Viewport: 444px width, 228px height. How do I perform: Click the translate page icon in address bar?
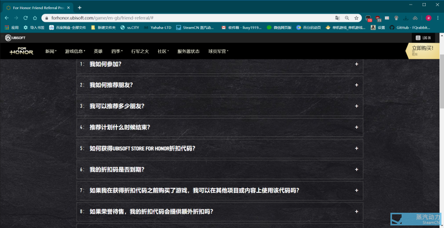tap(337, 18)
